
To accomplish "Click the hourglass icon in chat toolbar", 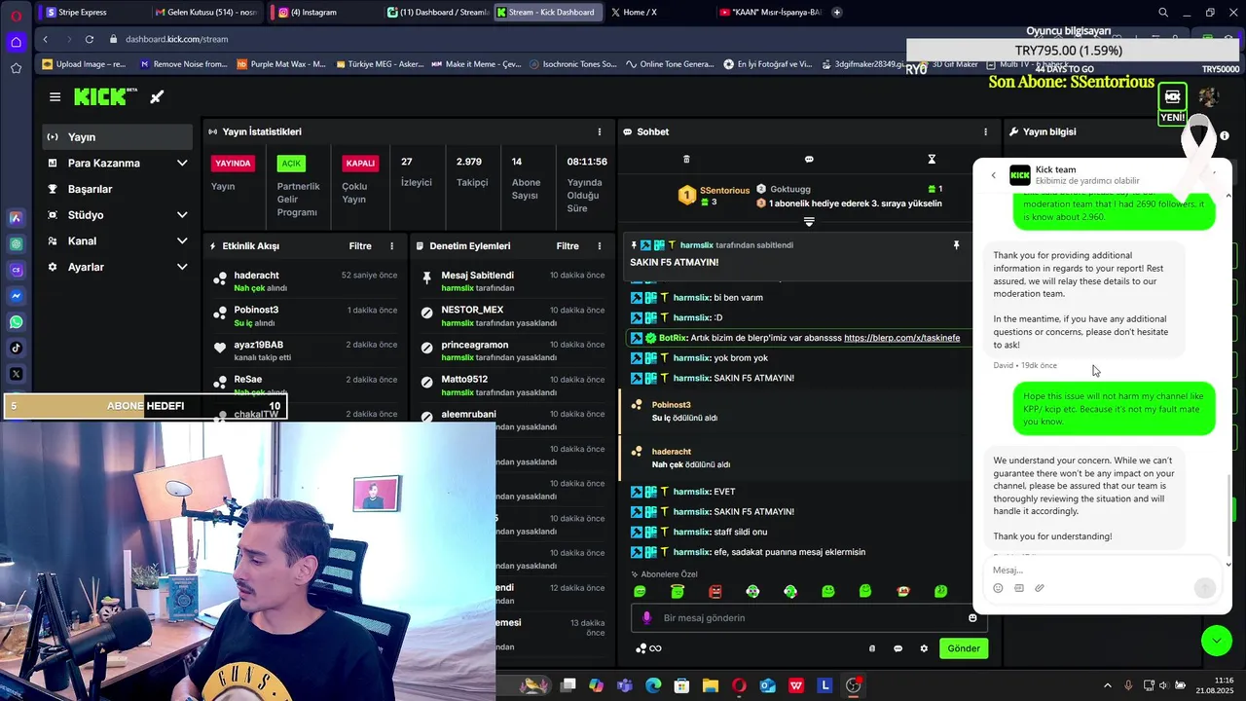I will (x=932, y=159).
